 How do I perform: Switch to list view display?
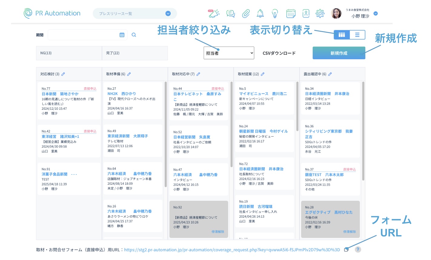[357, 35]
